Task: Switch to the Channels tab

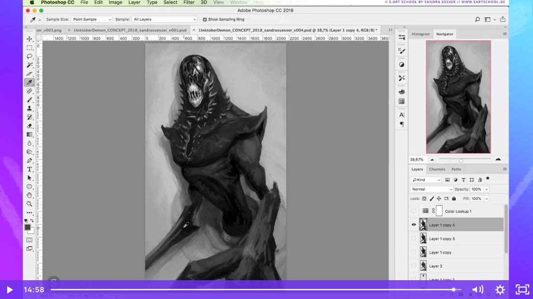Action: pos(437,169)
